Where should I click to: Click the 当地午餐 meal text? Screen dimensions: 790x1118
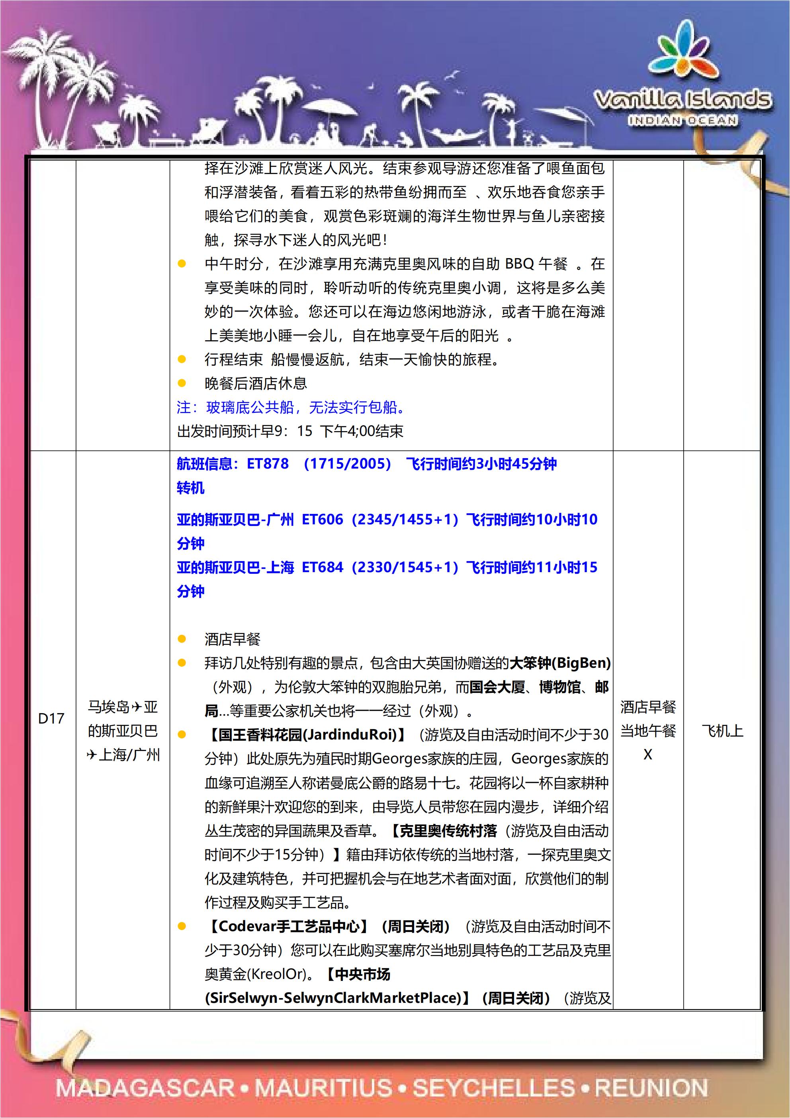(648, 730)
